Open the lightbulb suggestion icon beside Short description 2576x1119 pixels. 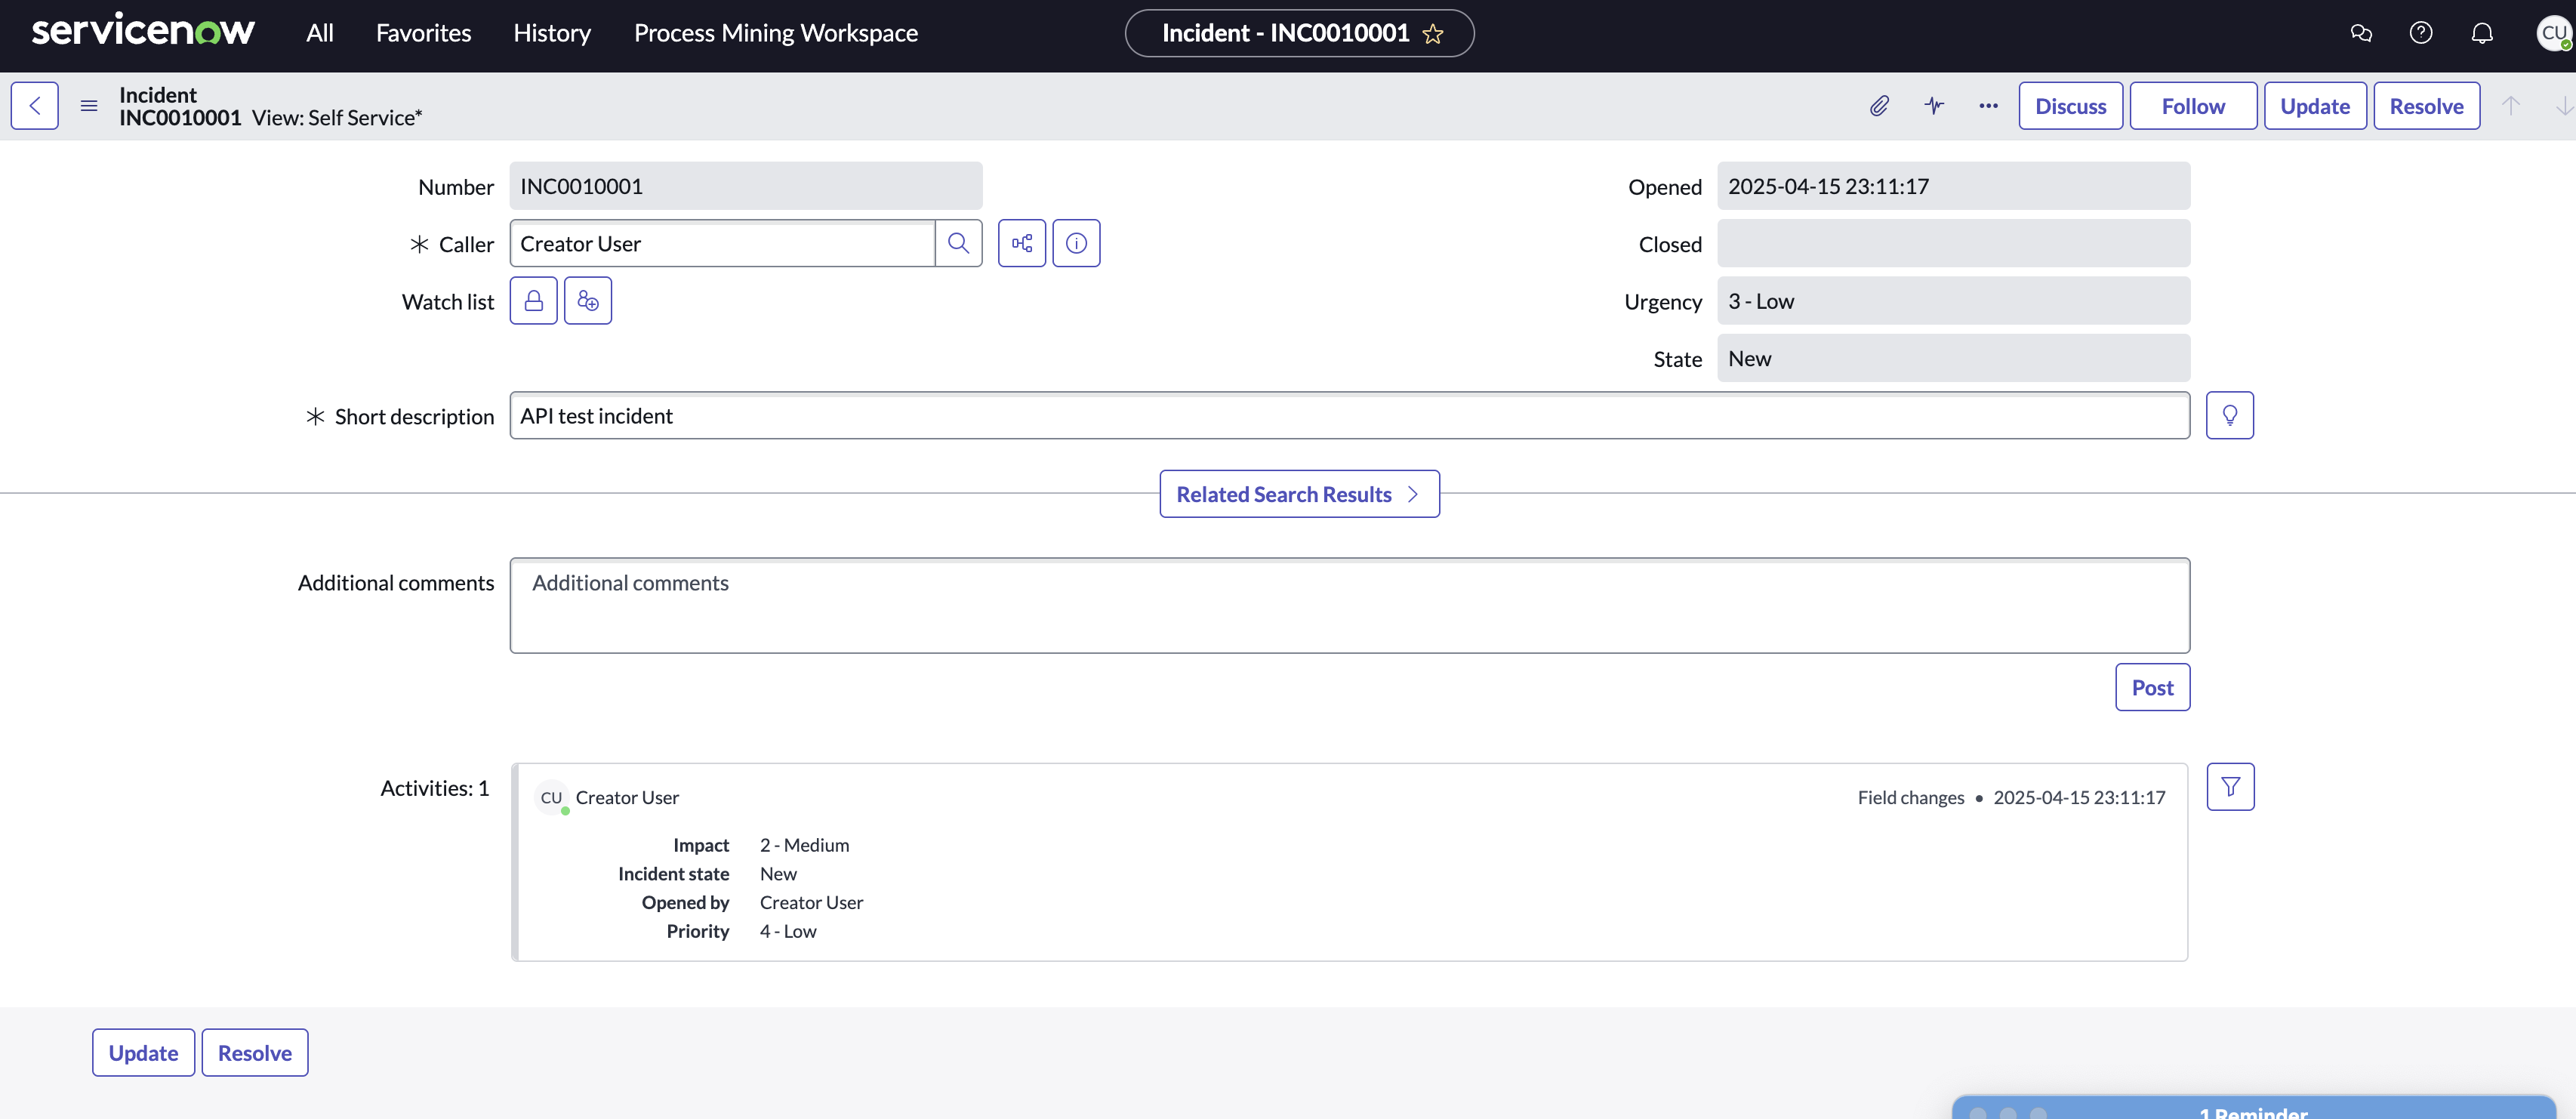[x=2230, y=414]
